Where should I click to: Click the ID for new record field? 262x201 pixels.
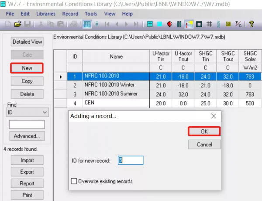[131, 160]
